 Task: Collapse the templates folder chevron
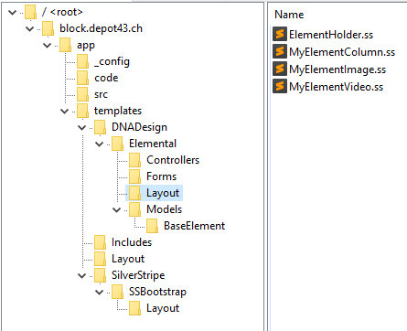(x=65, y=112)
